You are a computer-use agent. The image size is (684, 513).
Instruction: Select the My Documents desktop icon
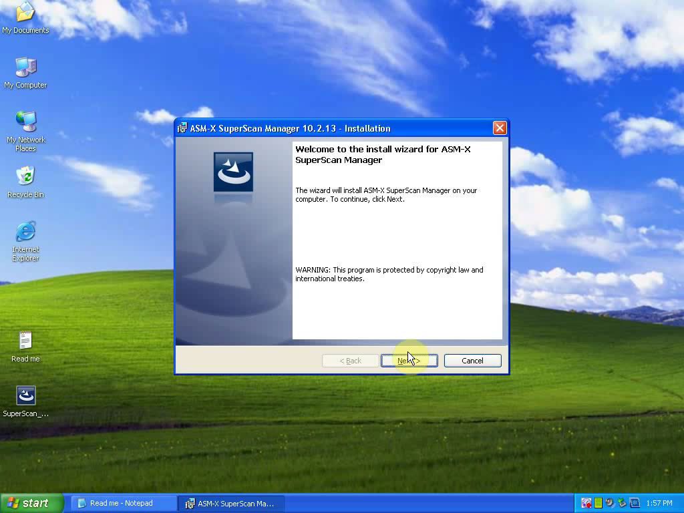point(25,18)
